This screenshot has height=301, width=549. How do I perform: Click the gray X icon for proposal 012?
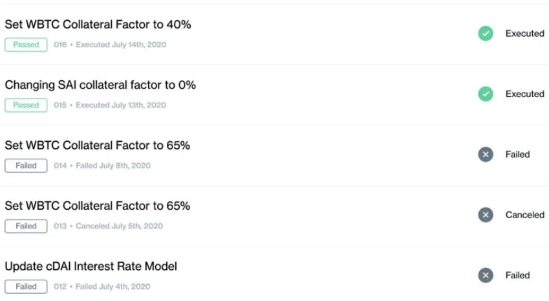click(x=486, y=275)
